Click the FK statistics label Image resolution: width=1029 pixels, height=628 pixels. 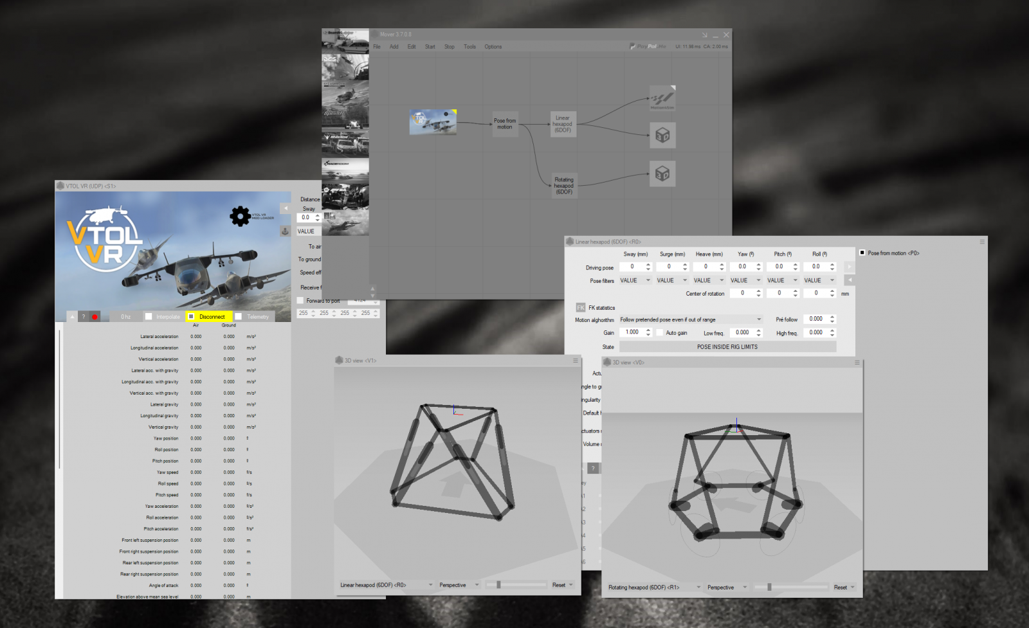[x=602, y=308]
